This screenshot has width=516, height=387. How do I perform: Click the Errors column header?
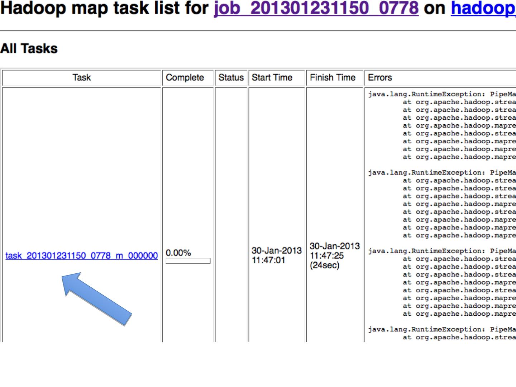(380, 78)
